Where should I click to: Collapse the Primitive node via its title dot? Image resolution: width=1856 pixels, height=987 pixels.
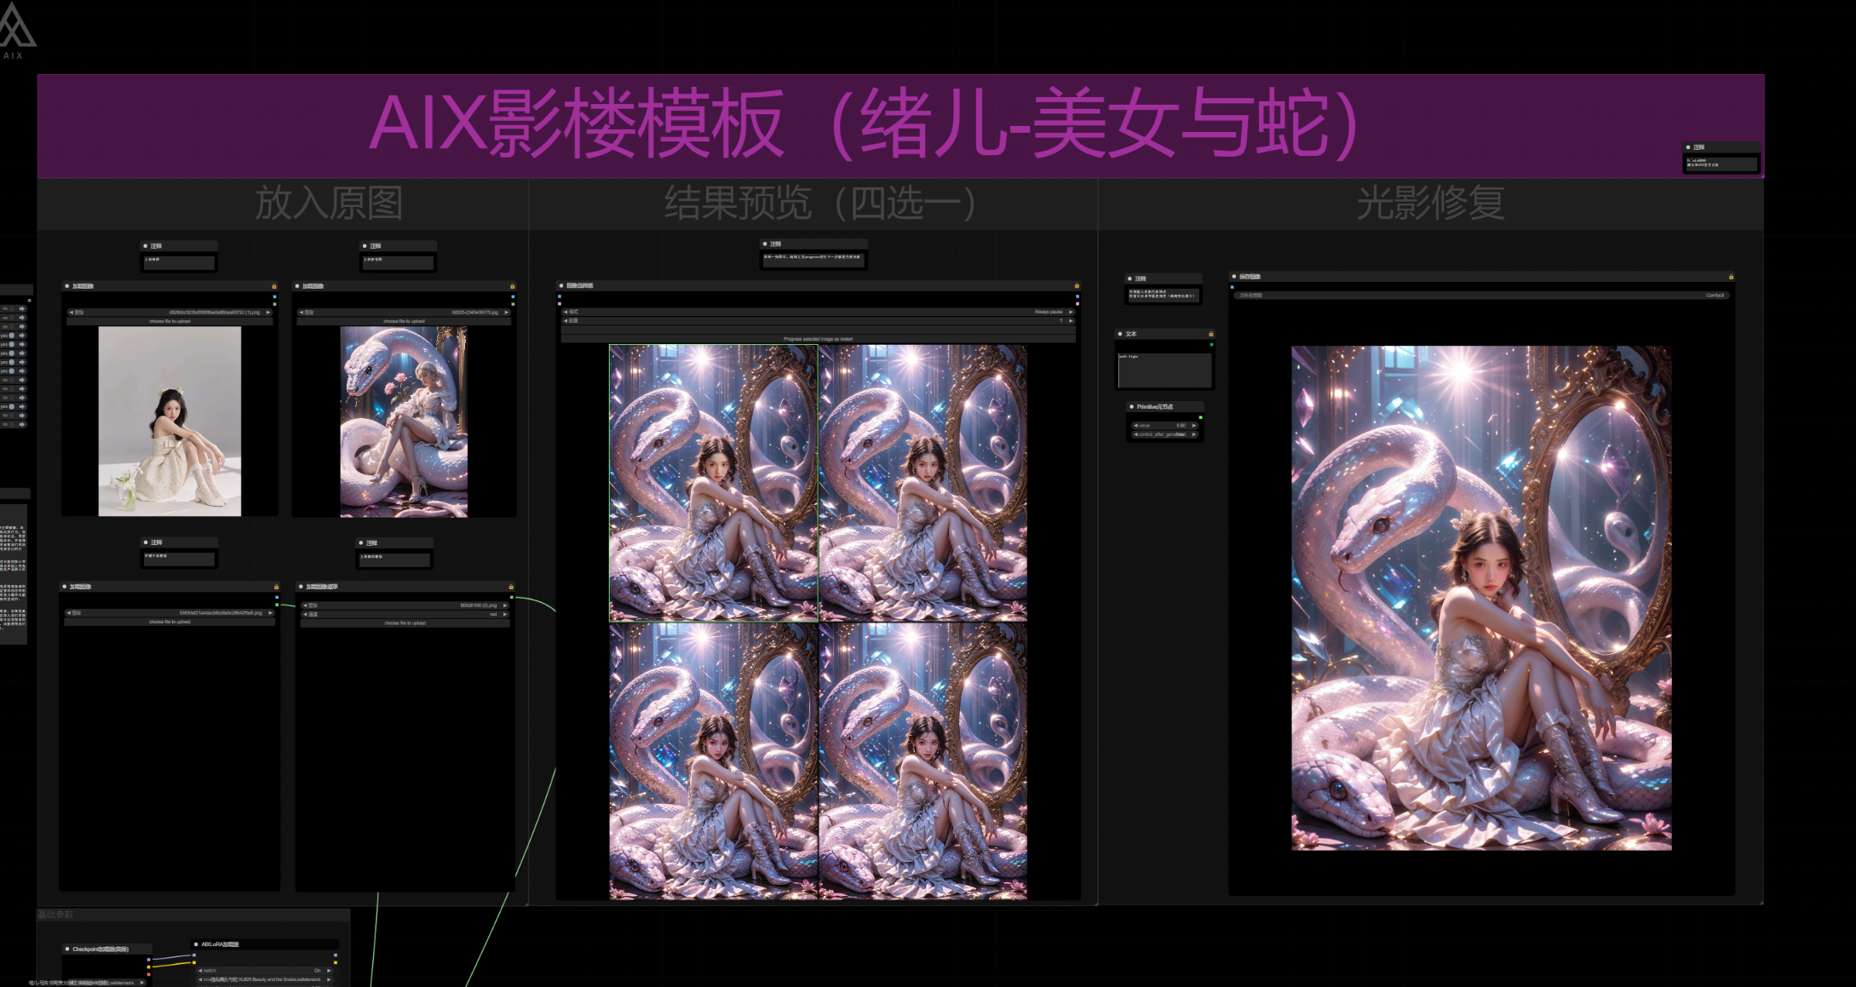(1131, 406)
